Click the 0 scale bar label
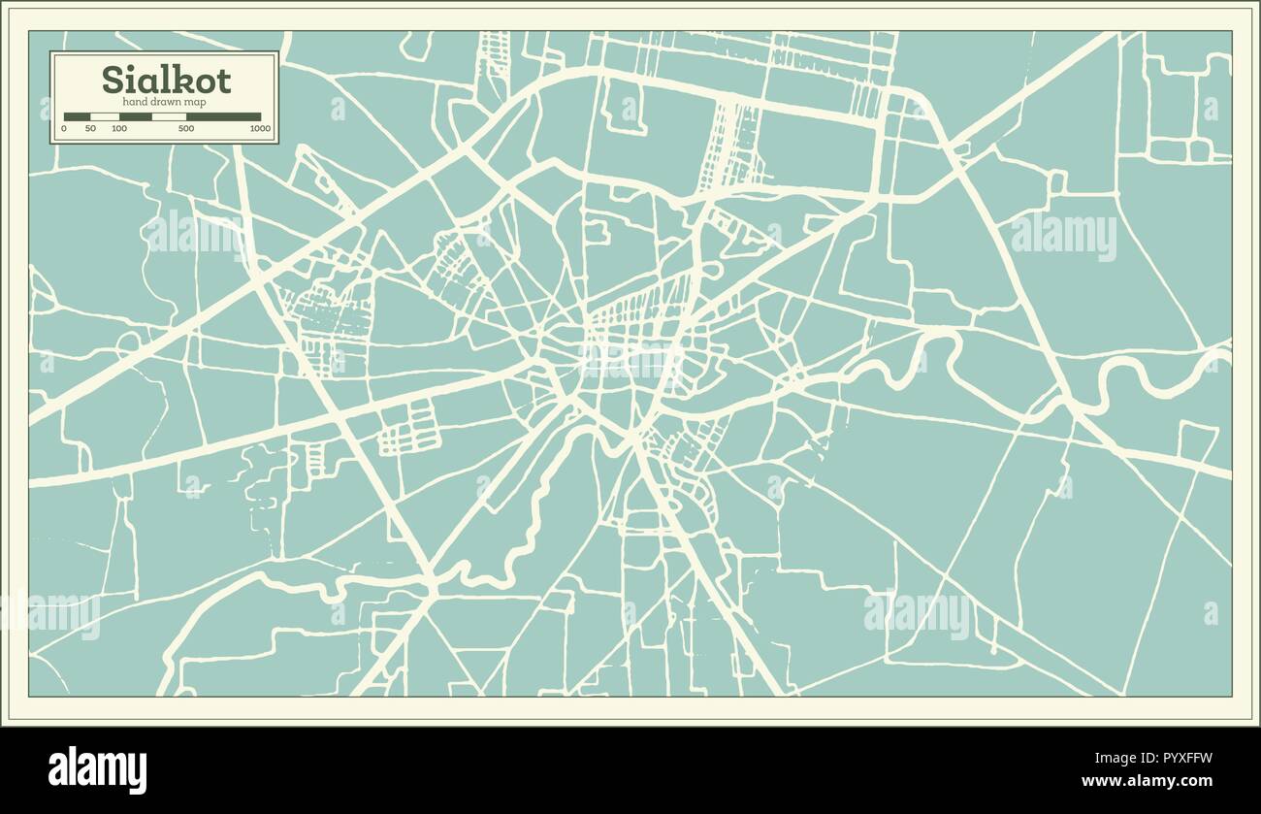The height and width of the screenshot is (814, 1261). click(x=64, y=128)
